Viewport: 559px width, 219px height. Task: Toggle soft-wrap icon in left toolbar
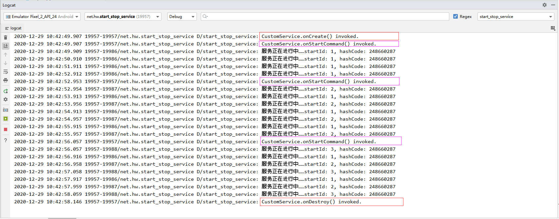click(6, 72)
